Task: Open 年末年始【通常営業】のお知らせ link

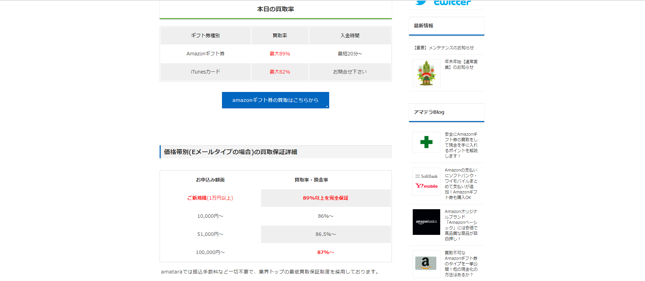Action: pos(461,64)
